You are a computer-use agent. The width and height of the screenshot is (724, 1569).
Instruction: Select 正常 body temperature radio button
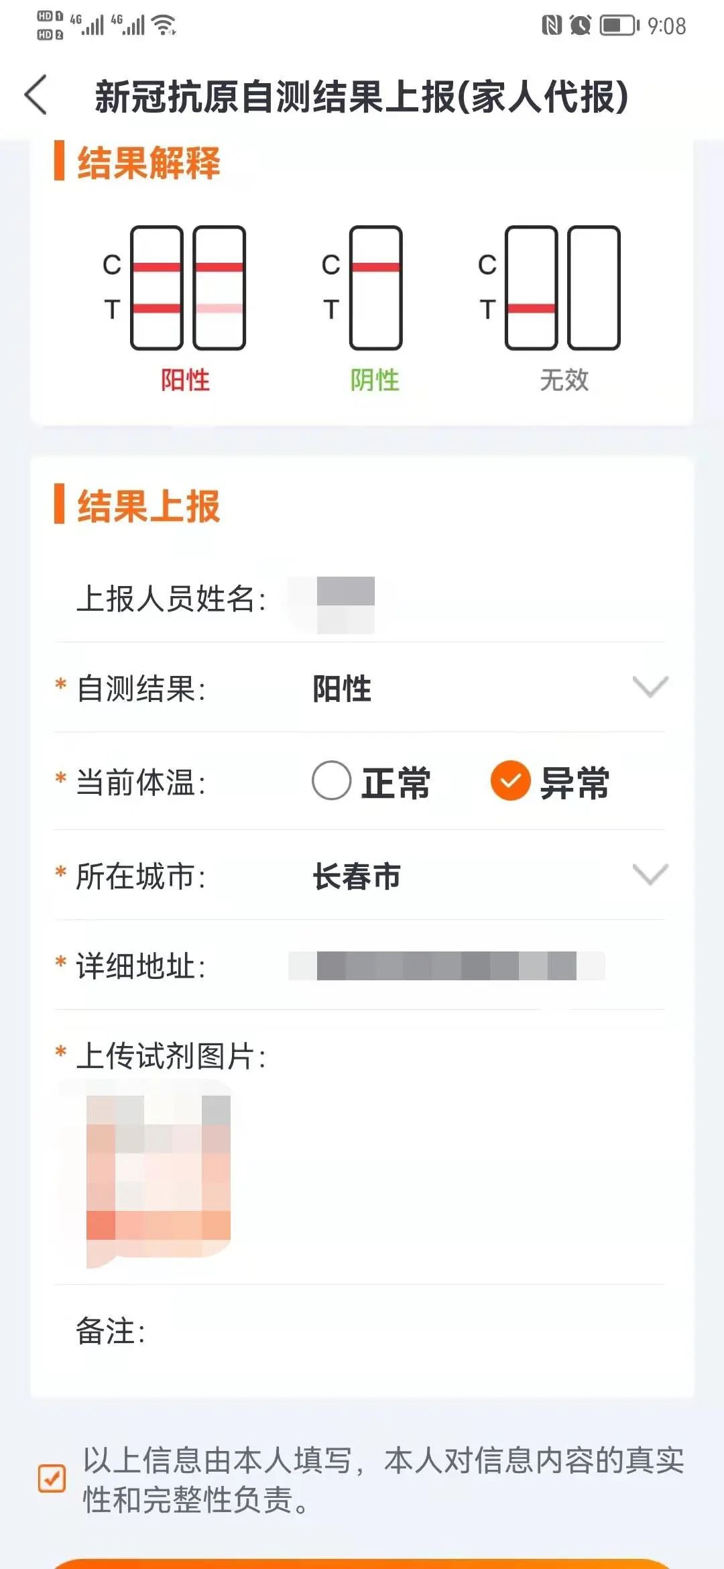coord(332,780)
